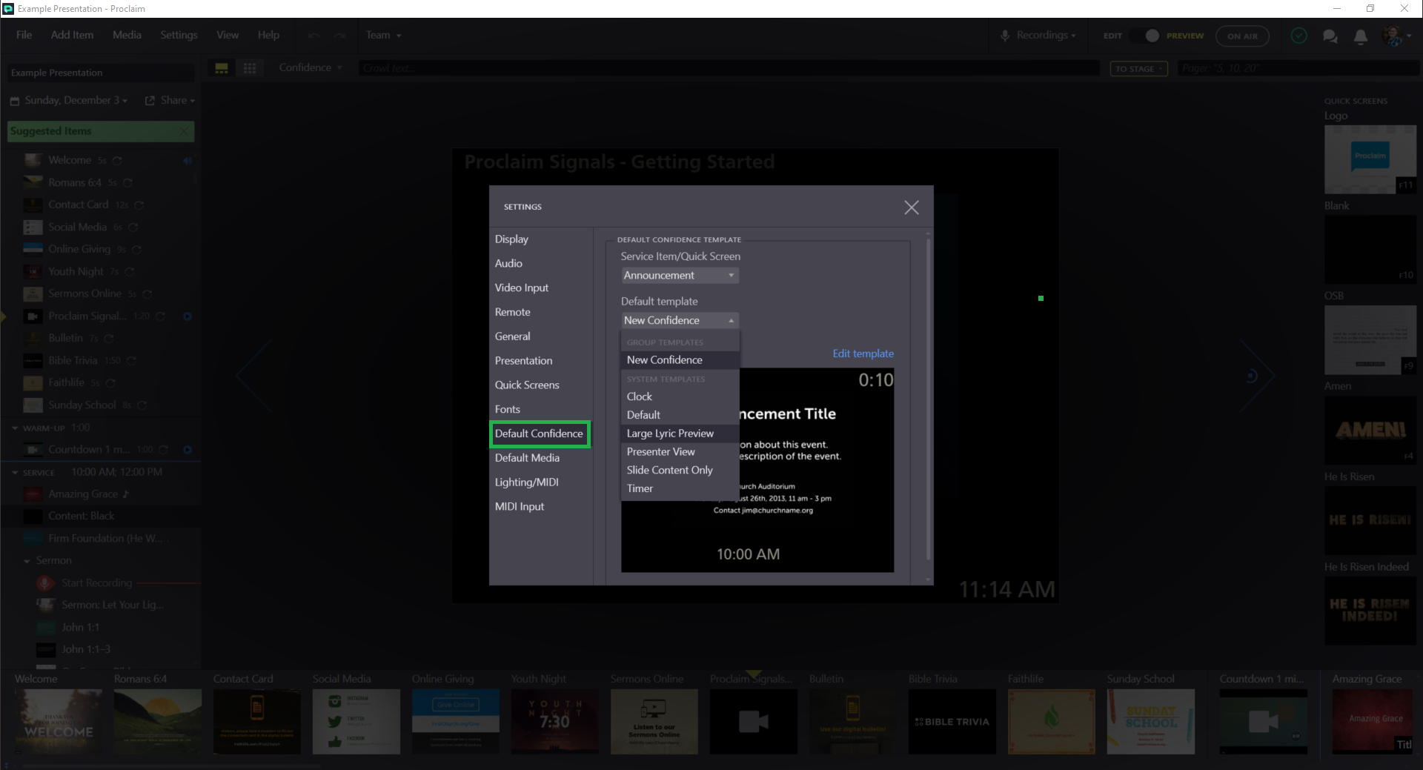Screen dimensions: 1423x770
Task: Click the crawl text input field
Action: [729, 68]
